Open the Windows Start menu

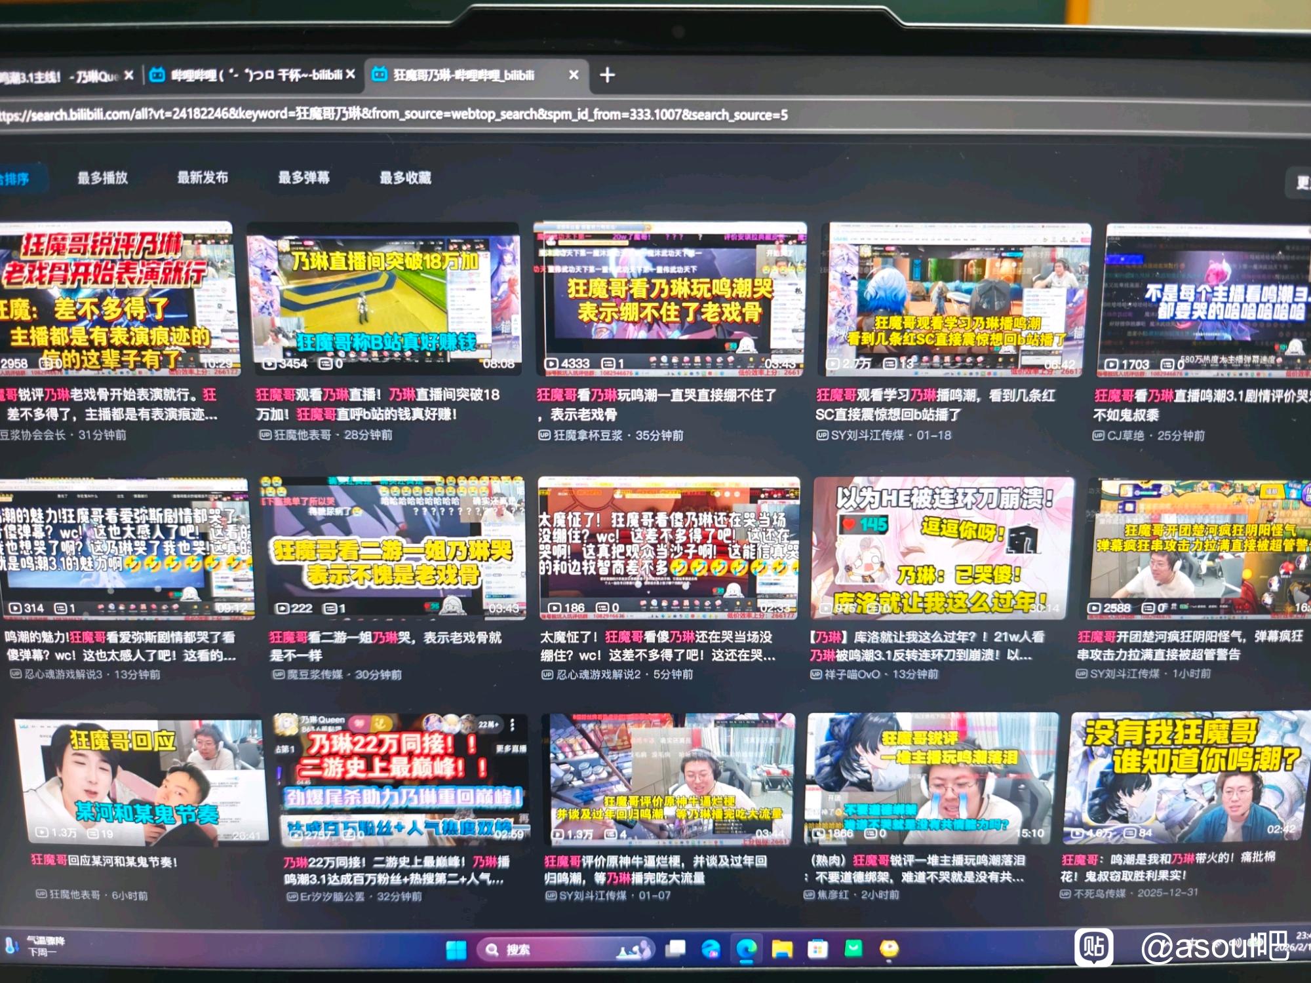coord(456,949)
